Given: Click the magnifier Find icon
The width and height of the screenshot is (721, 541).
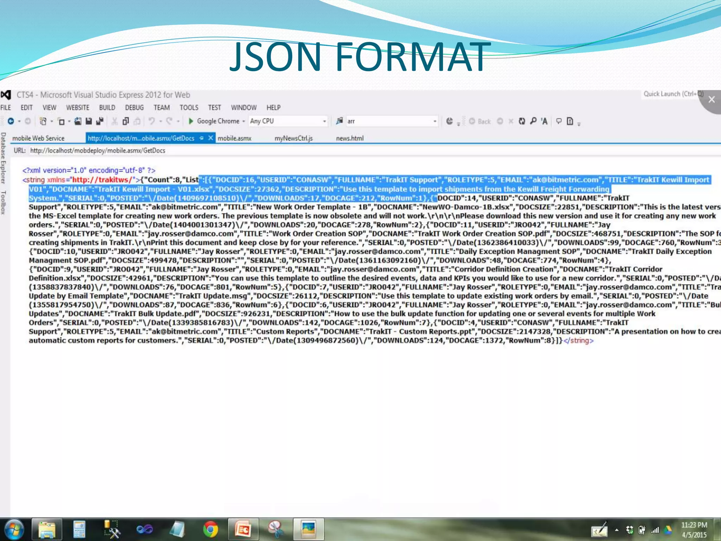Looking at the screenshot, I should pos(533,121).
